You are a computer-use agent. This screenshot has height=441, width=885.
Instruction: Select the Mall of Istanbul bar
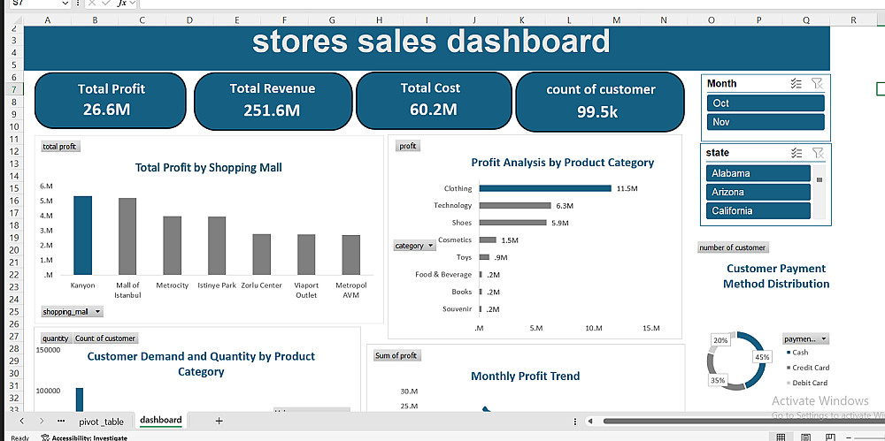(127, 236)
